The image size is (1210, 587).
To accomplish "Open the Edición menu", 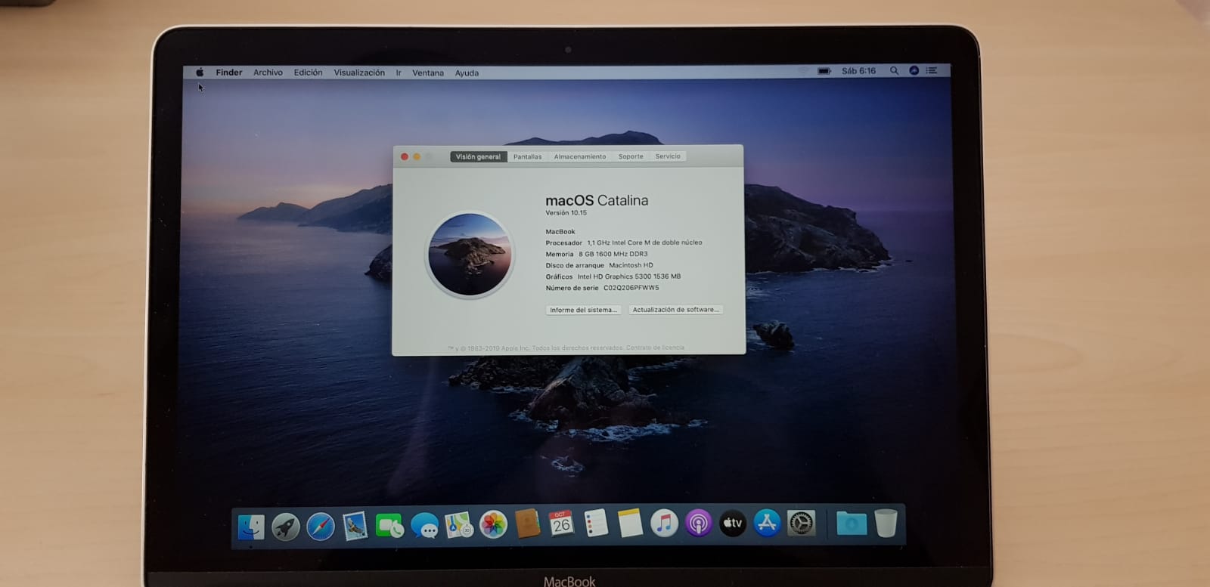I will tap(308, 73).
